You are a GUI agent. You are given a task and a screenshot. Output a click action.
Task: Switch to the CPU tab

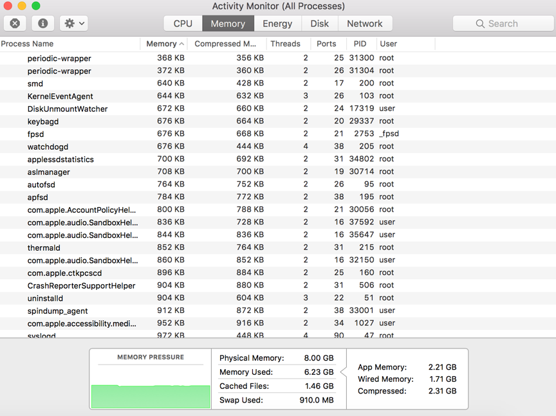click(183, 24)
